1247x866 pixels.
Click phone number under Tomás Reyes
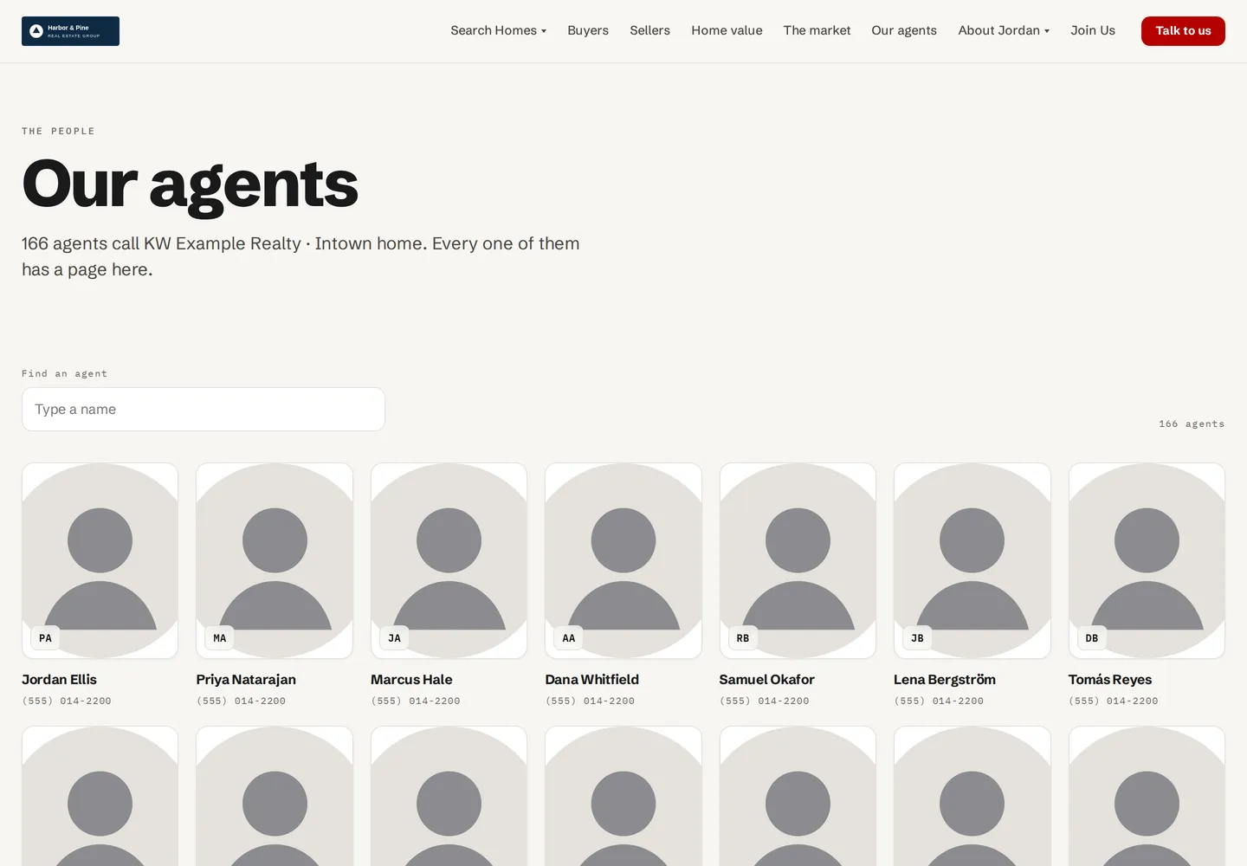pos(1114,701)
